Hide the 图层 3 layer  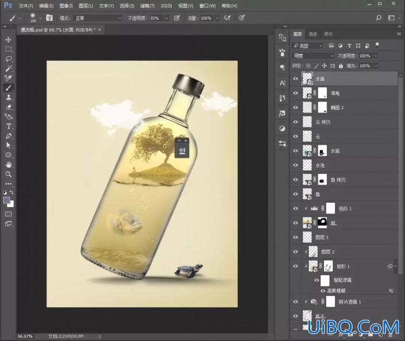[295, 238]
